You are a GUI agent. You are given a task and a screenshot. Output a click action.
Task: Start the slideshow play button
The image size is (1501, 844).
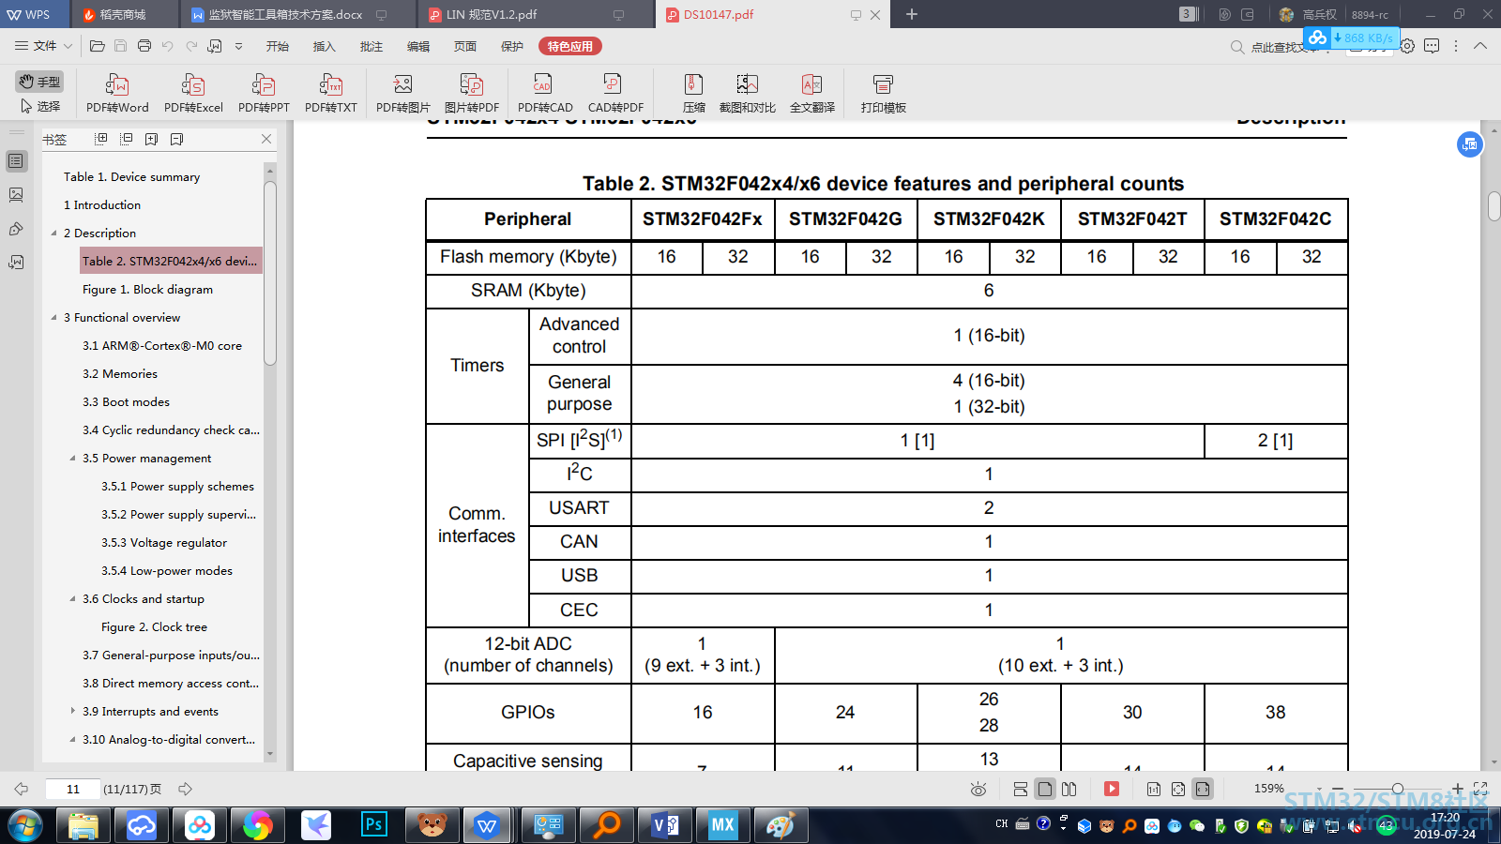click(1112, 790)
